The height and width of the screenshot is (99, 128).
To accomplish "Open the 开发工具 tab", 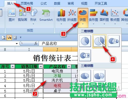I will pos(101,4).
